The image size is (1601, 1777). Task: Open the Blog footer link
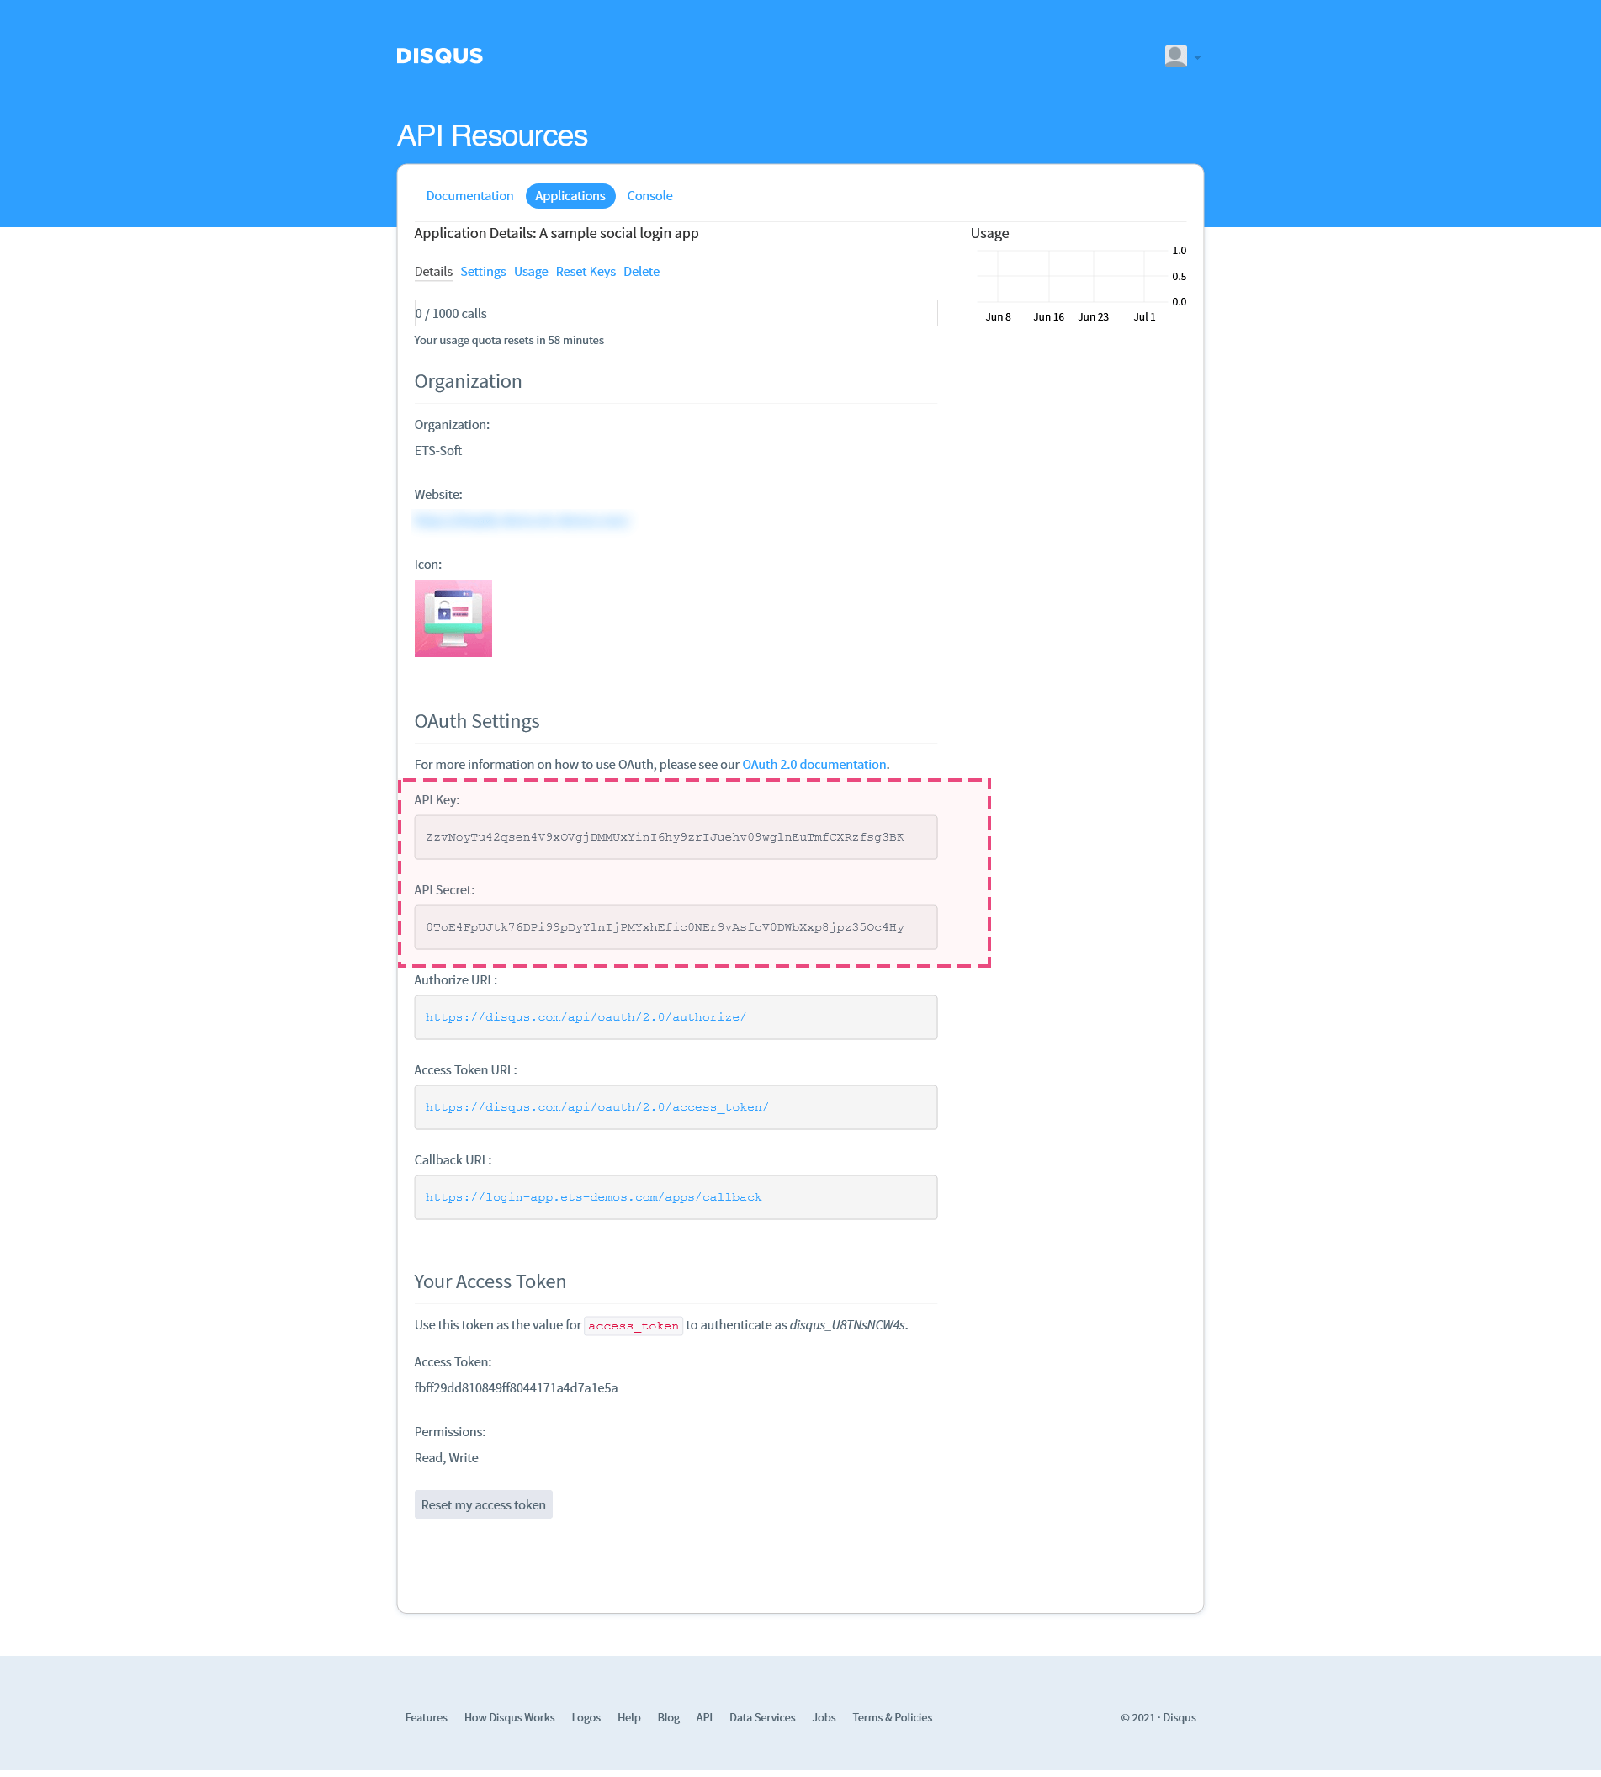[x=669, y=1717]
